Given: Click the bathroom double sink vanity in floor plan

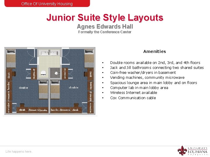Looking at the screenshot, I should point(49,53).
